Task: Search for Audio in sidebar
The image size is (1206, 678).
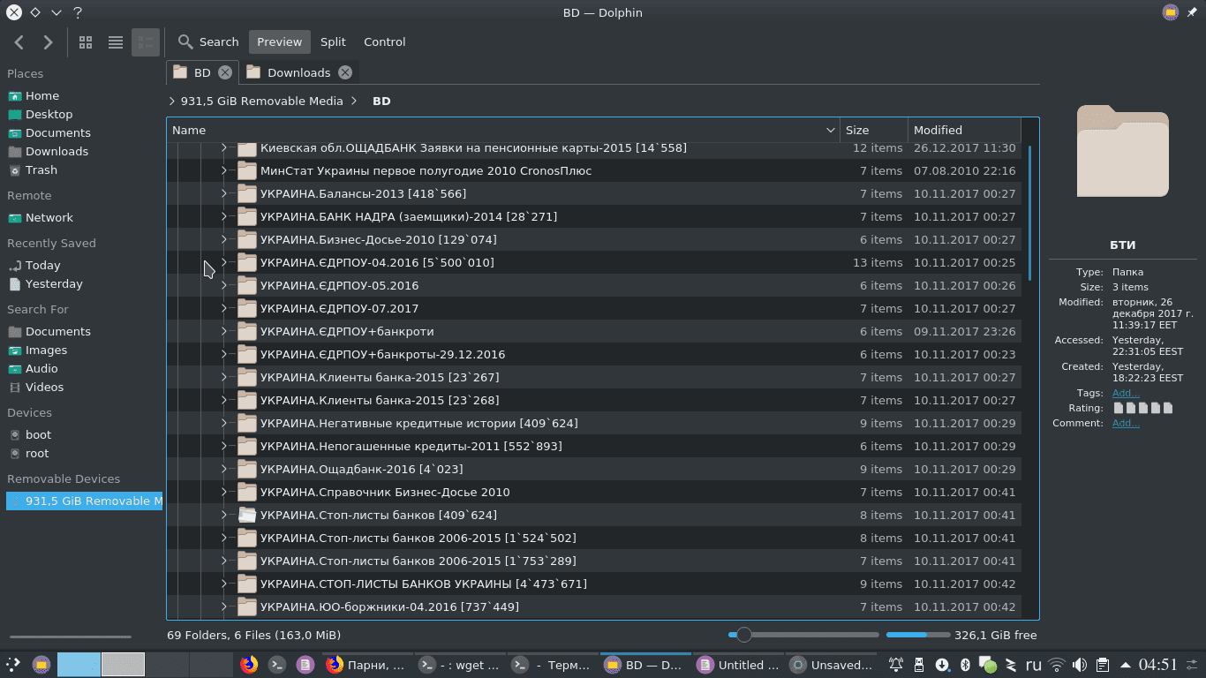Action: pyautogui.click(x=41, y=368)
